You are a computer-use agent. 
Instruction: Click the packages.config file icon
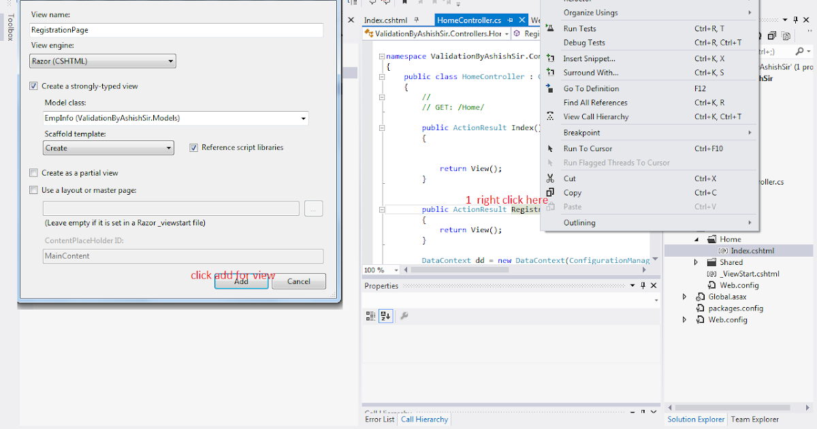pyautogui.click(x=701, y=308)
